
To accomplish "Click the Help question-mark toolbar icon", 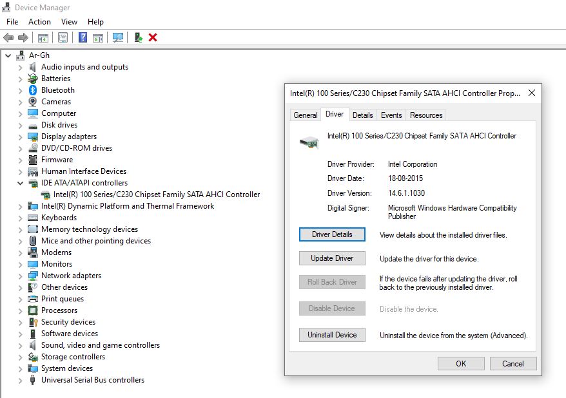I will point(83,37).
